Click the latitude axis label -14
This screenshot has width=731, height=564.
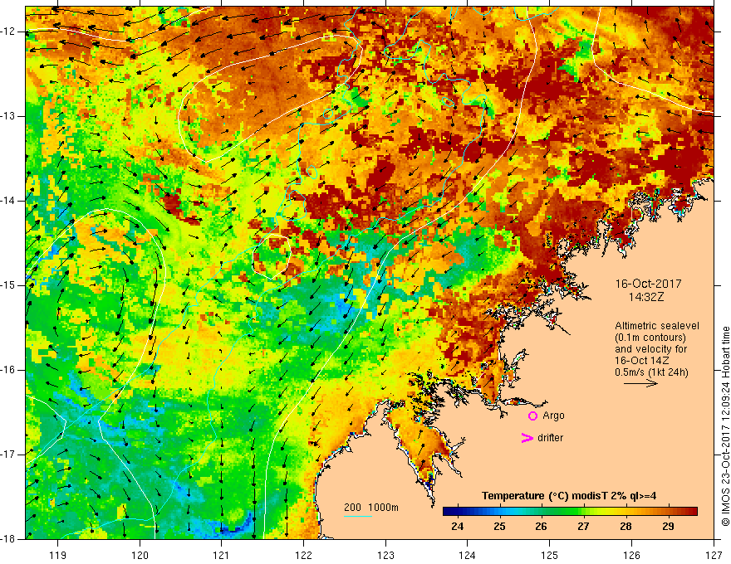tap(9, 201)
